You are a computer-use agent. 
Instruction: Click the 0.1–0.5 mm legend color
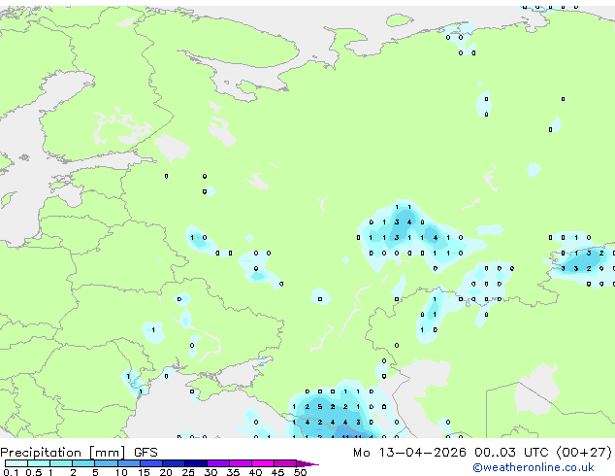point(16,463)
